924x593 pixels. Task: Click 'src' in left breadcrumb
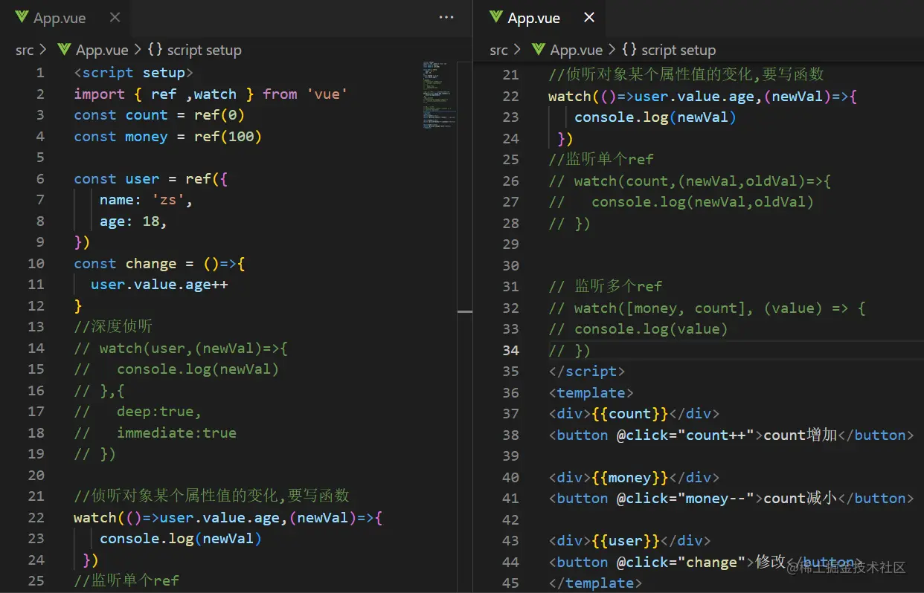(25, 50)
